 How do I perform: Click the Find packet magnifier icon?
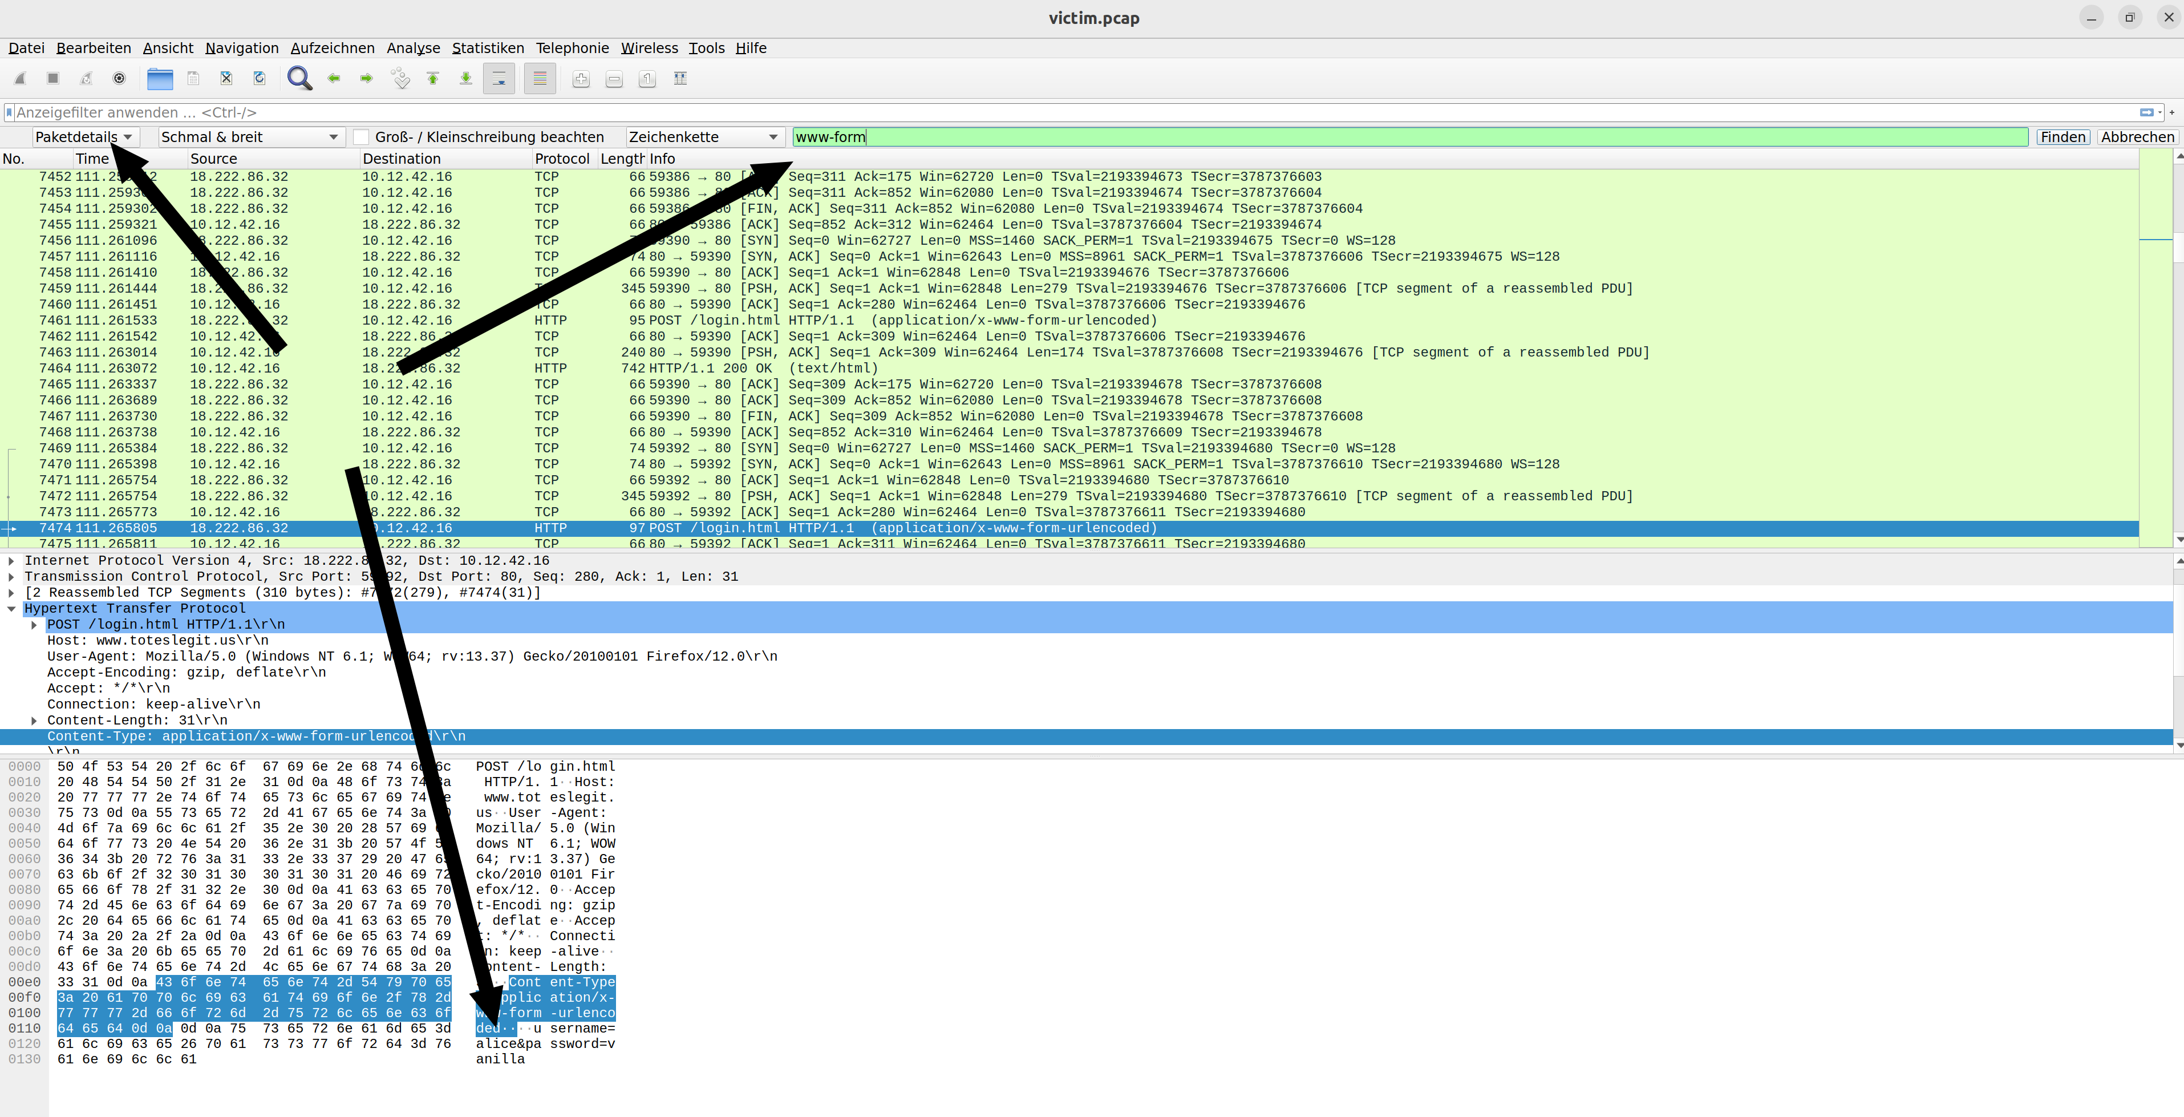click(x=298, y=79)
